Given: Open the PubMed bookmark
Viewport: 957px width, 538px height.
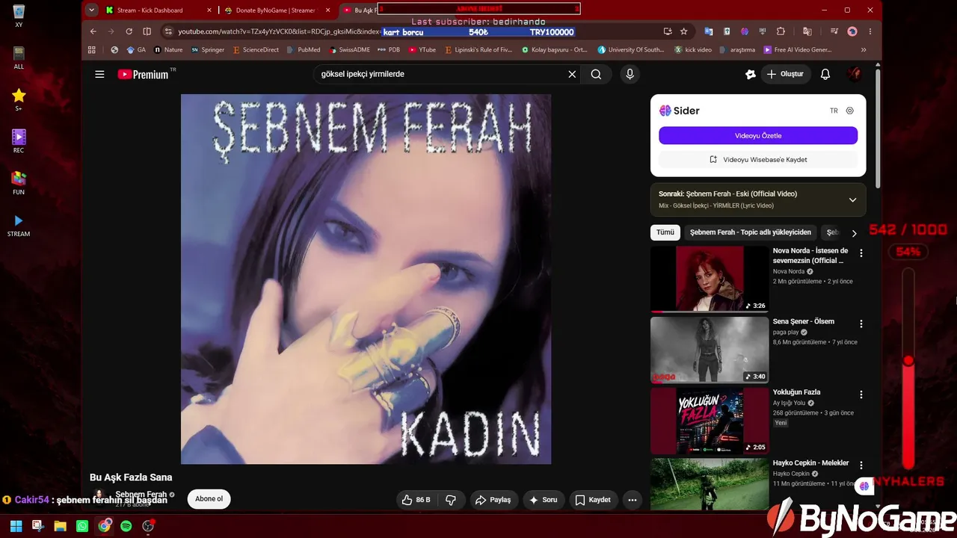Looking at the screenshot, I should [x=303, y=50].
